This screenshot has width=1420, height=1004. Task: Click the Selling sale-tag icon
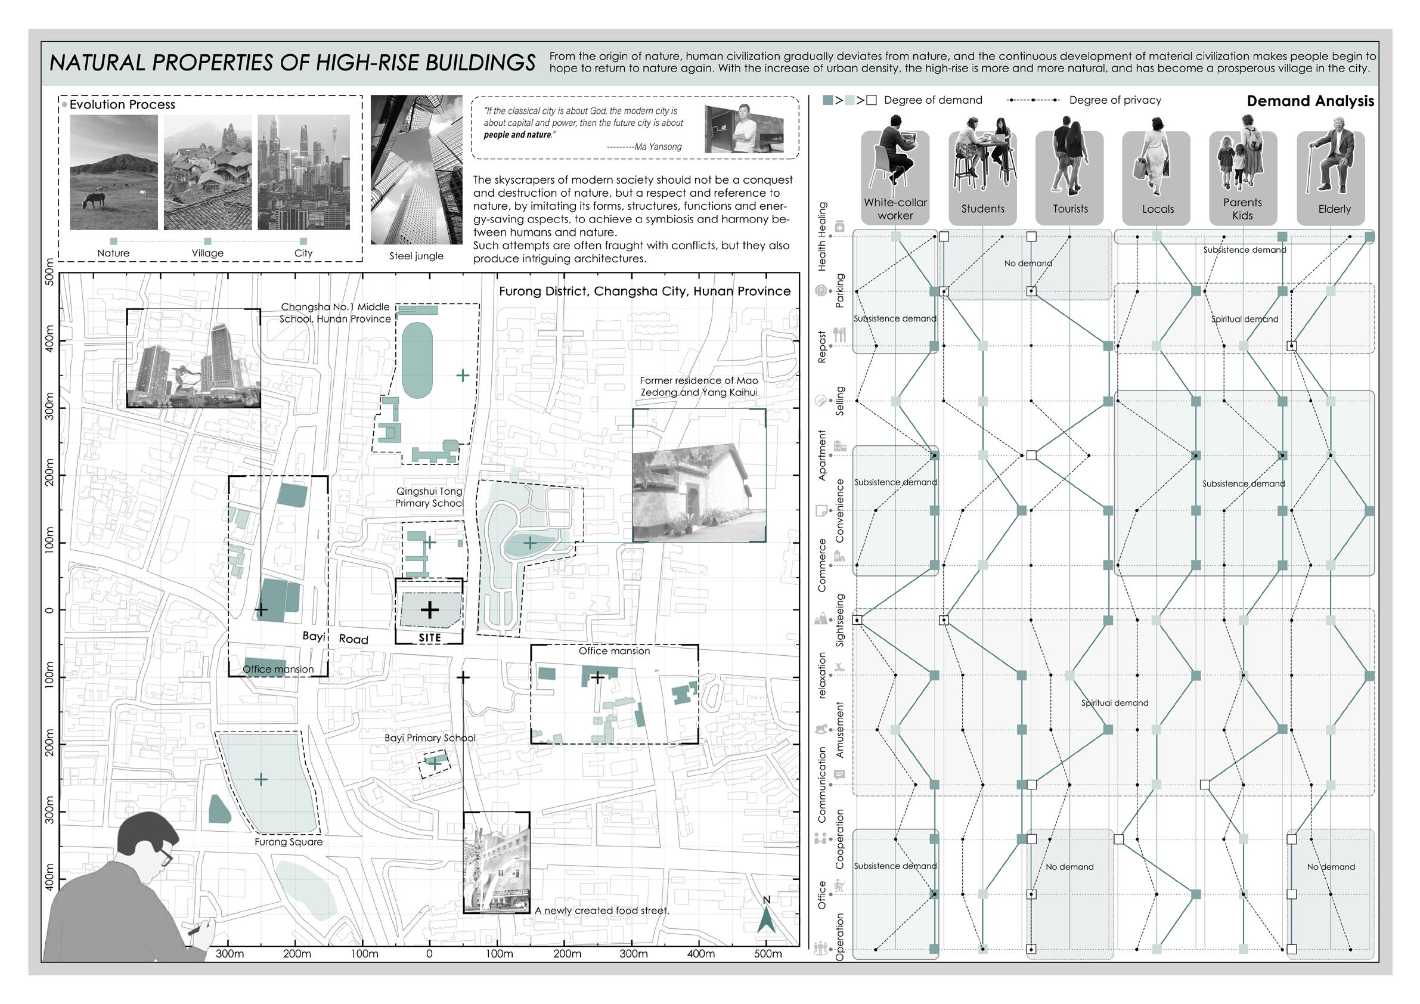[x=821, y=401]
